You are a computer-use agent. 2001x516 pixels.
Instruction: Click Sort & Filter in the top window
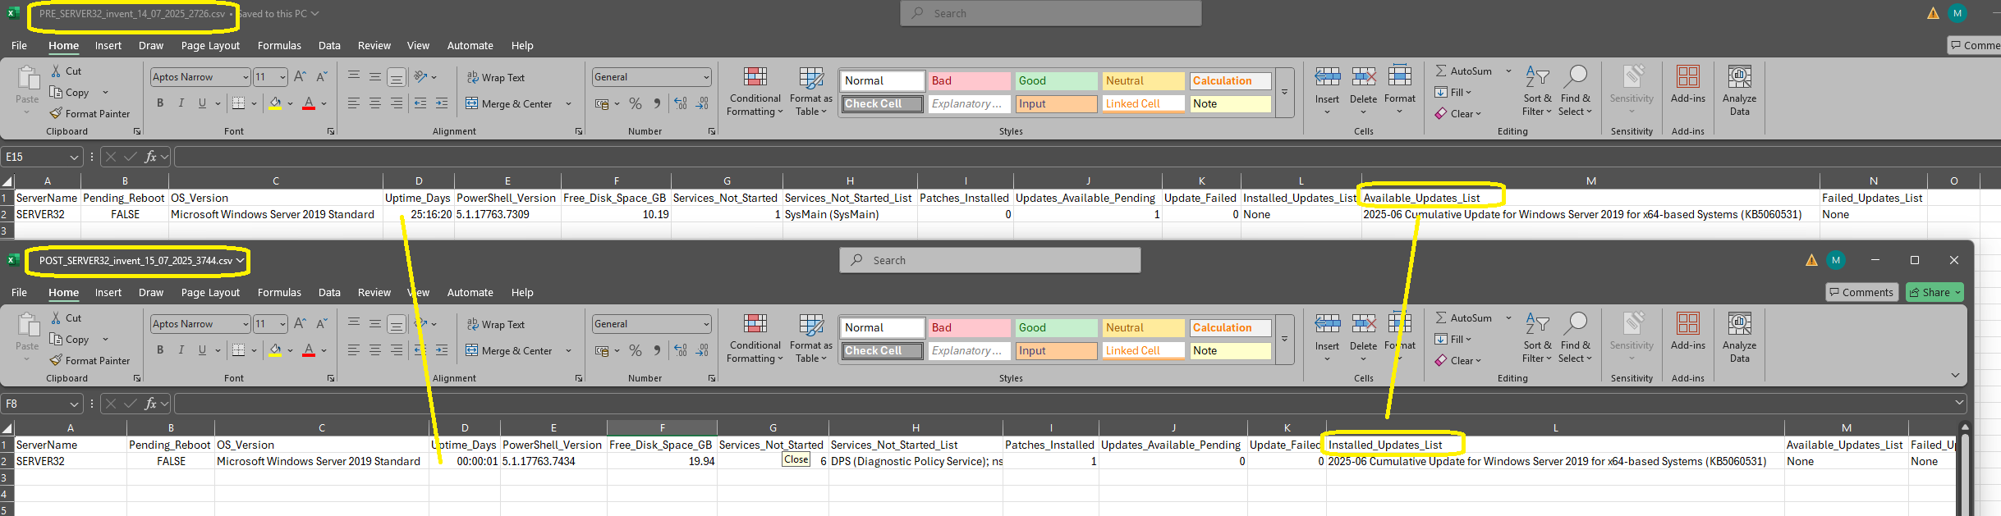coord(1536,90)
